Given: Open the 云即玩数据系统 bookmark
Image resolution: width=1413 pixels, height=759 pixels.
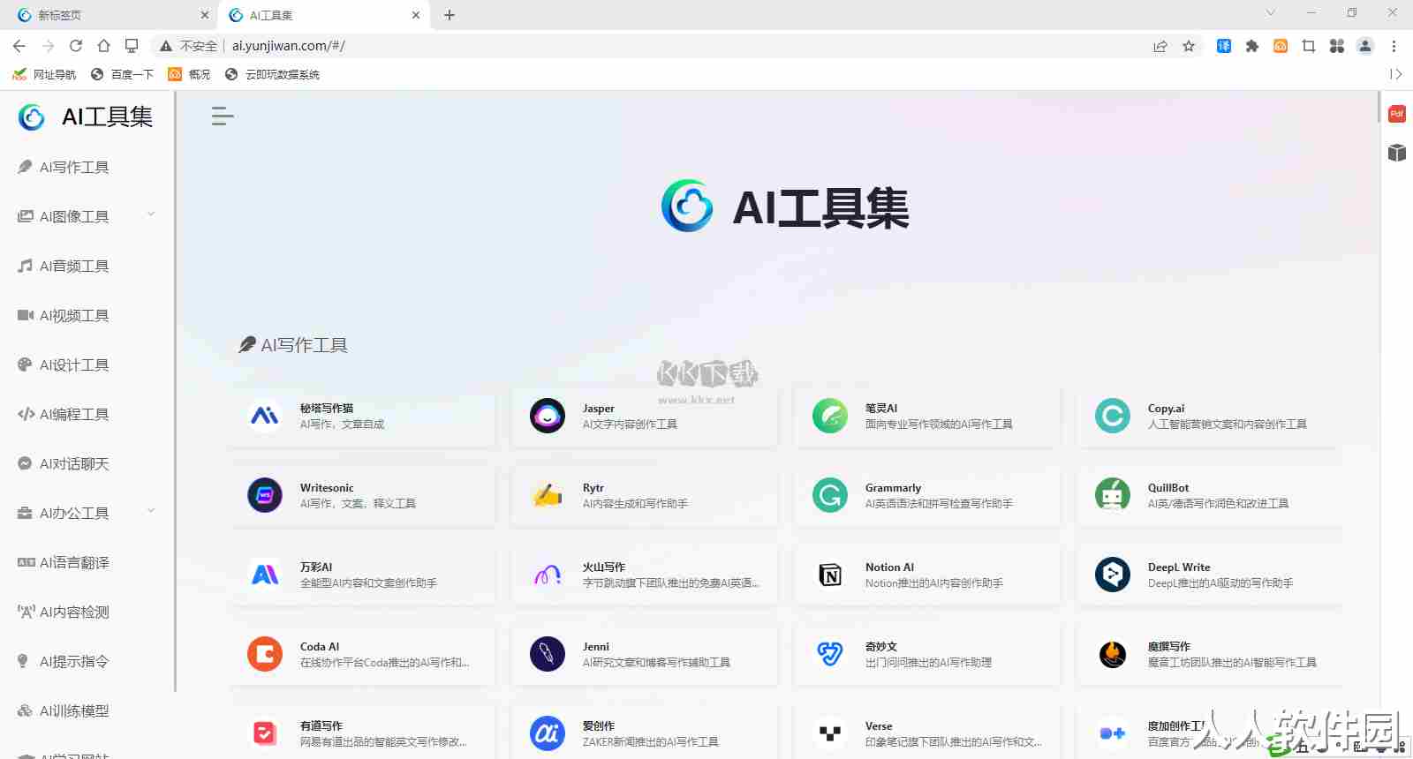Looking at the screenshot, I should pos(272,74).
